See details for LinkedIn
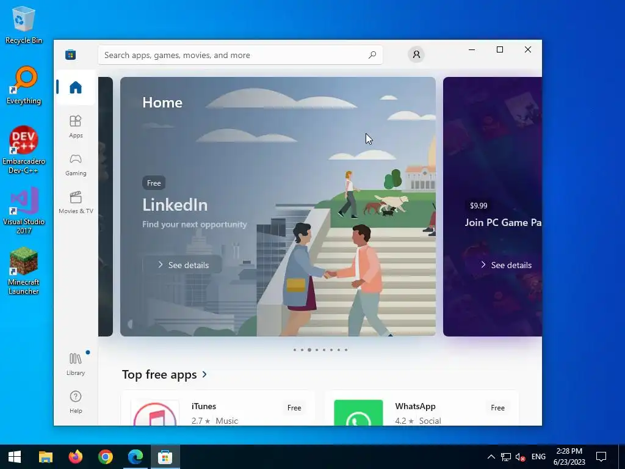Screen dimensions: 625x469 [x=183, y=265]
